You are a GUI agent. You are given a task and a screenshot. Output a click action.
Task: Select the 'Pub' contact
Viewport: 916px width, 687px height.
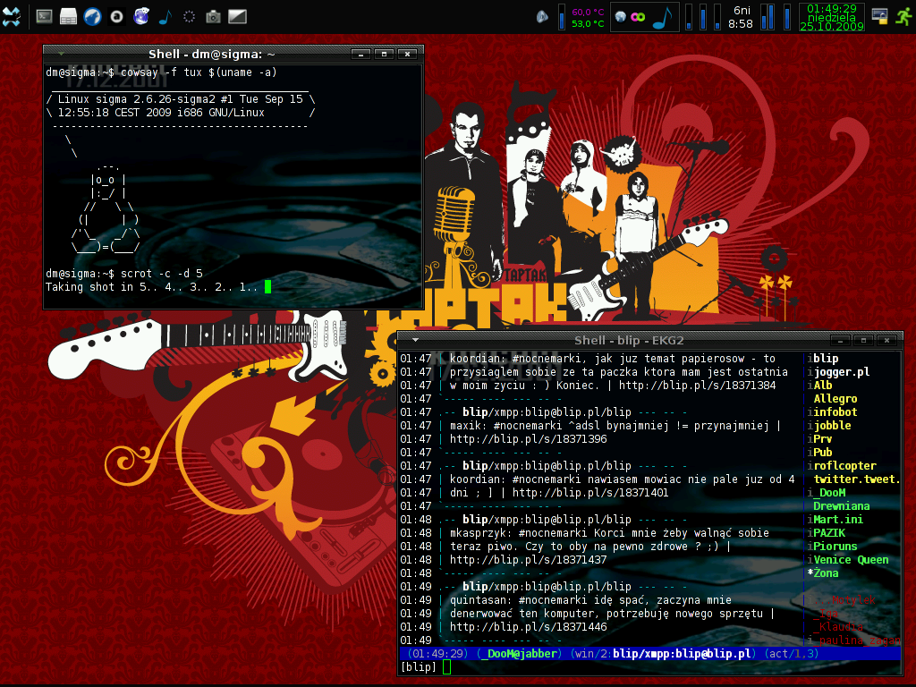(x=823, y=452)
